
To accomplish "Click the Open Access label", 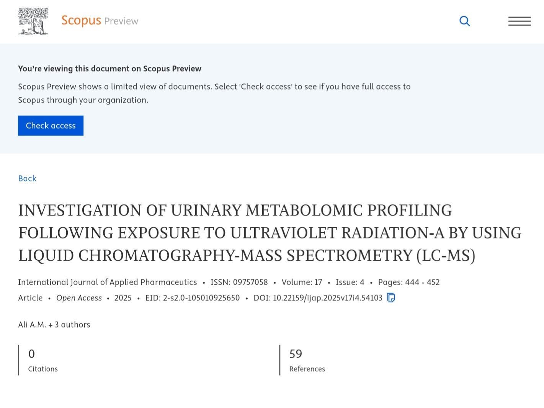I will pyautogui.click(x=79, y=298).
